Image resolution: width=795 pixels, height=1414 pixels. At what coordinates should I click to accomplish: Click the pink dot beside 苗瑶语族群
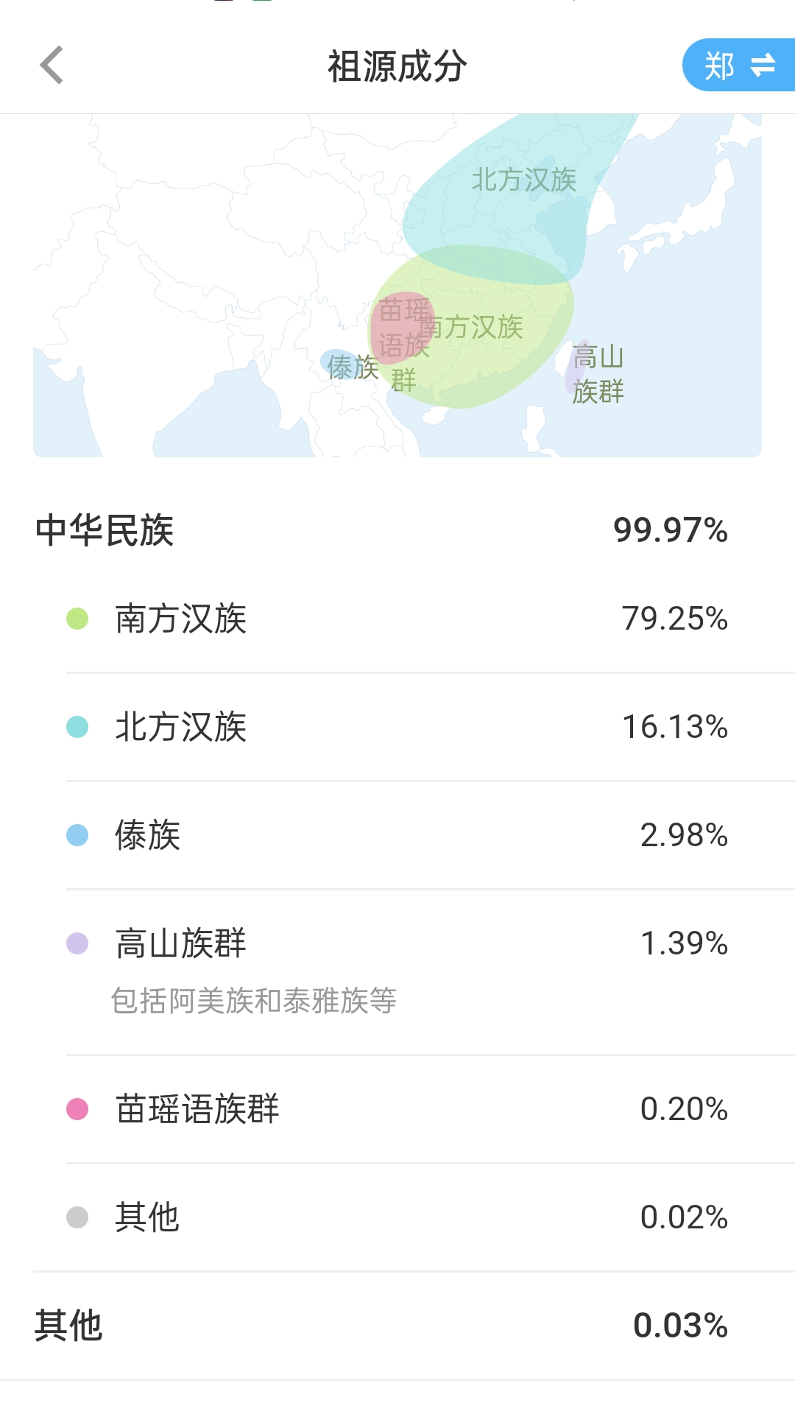(x=77, y=1109)
